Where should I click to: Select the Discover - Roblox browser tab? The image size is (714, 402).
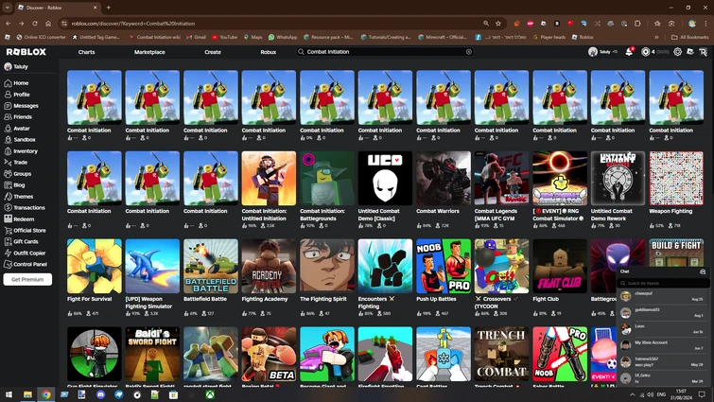coord(58,8)
